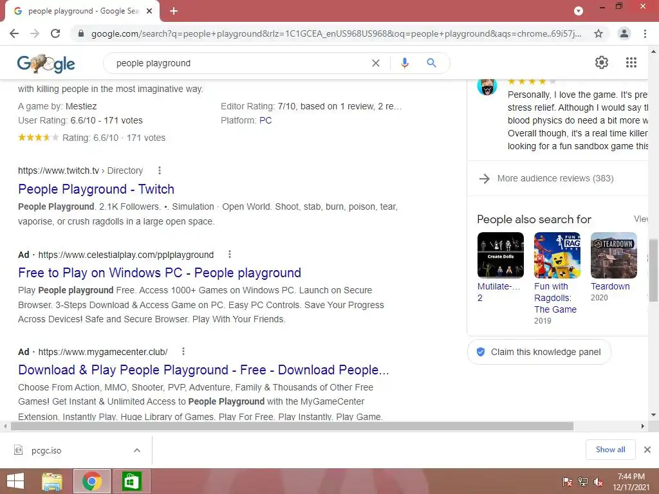The height and width of the screenshot is (494, 659).
Task: Expand pcgc.iso download options chevron
Action: coord(137,450)
